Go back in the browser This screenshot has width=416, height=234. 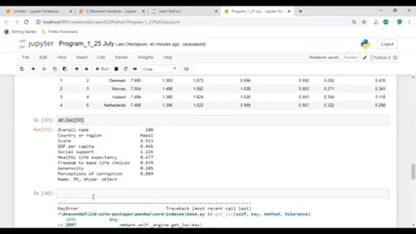[6, 22]
